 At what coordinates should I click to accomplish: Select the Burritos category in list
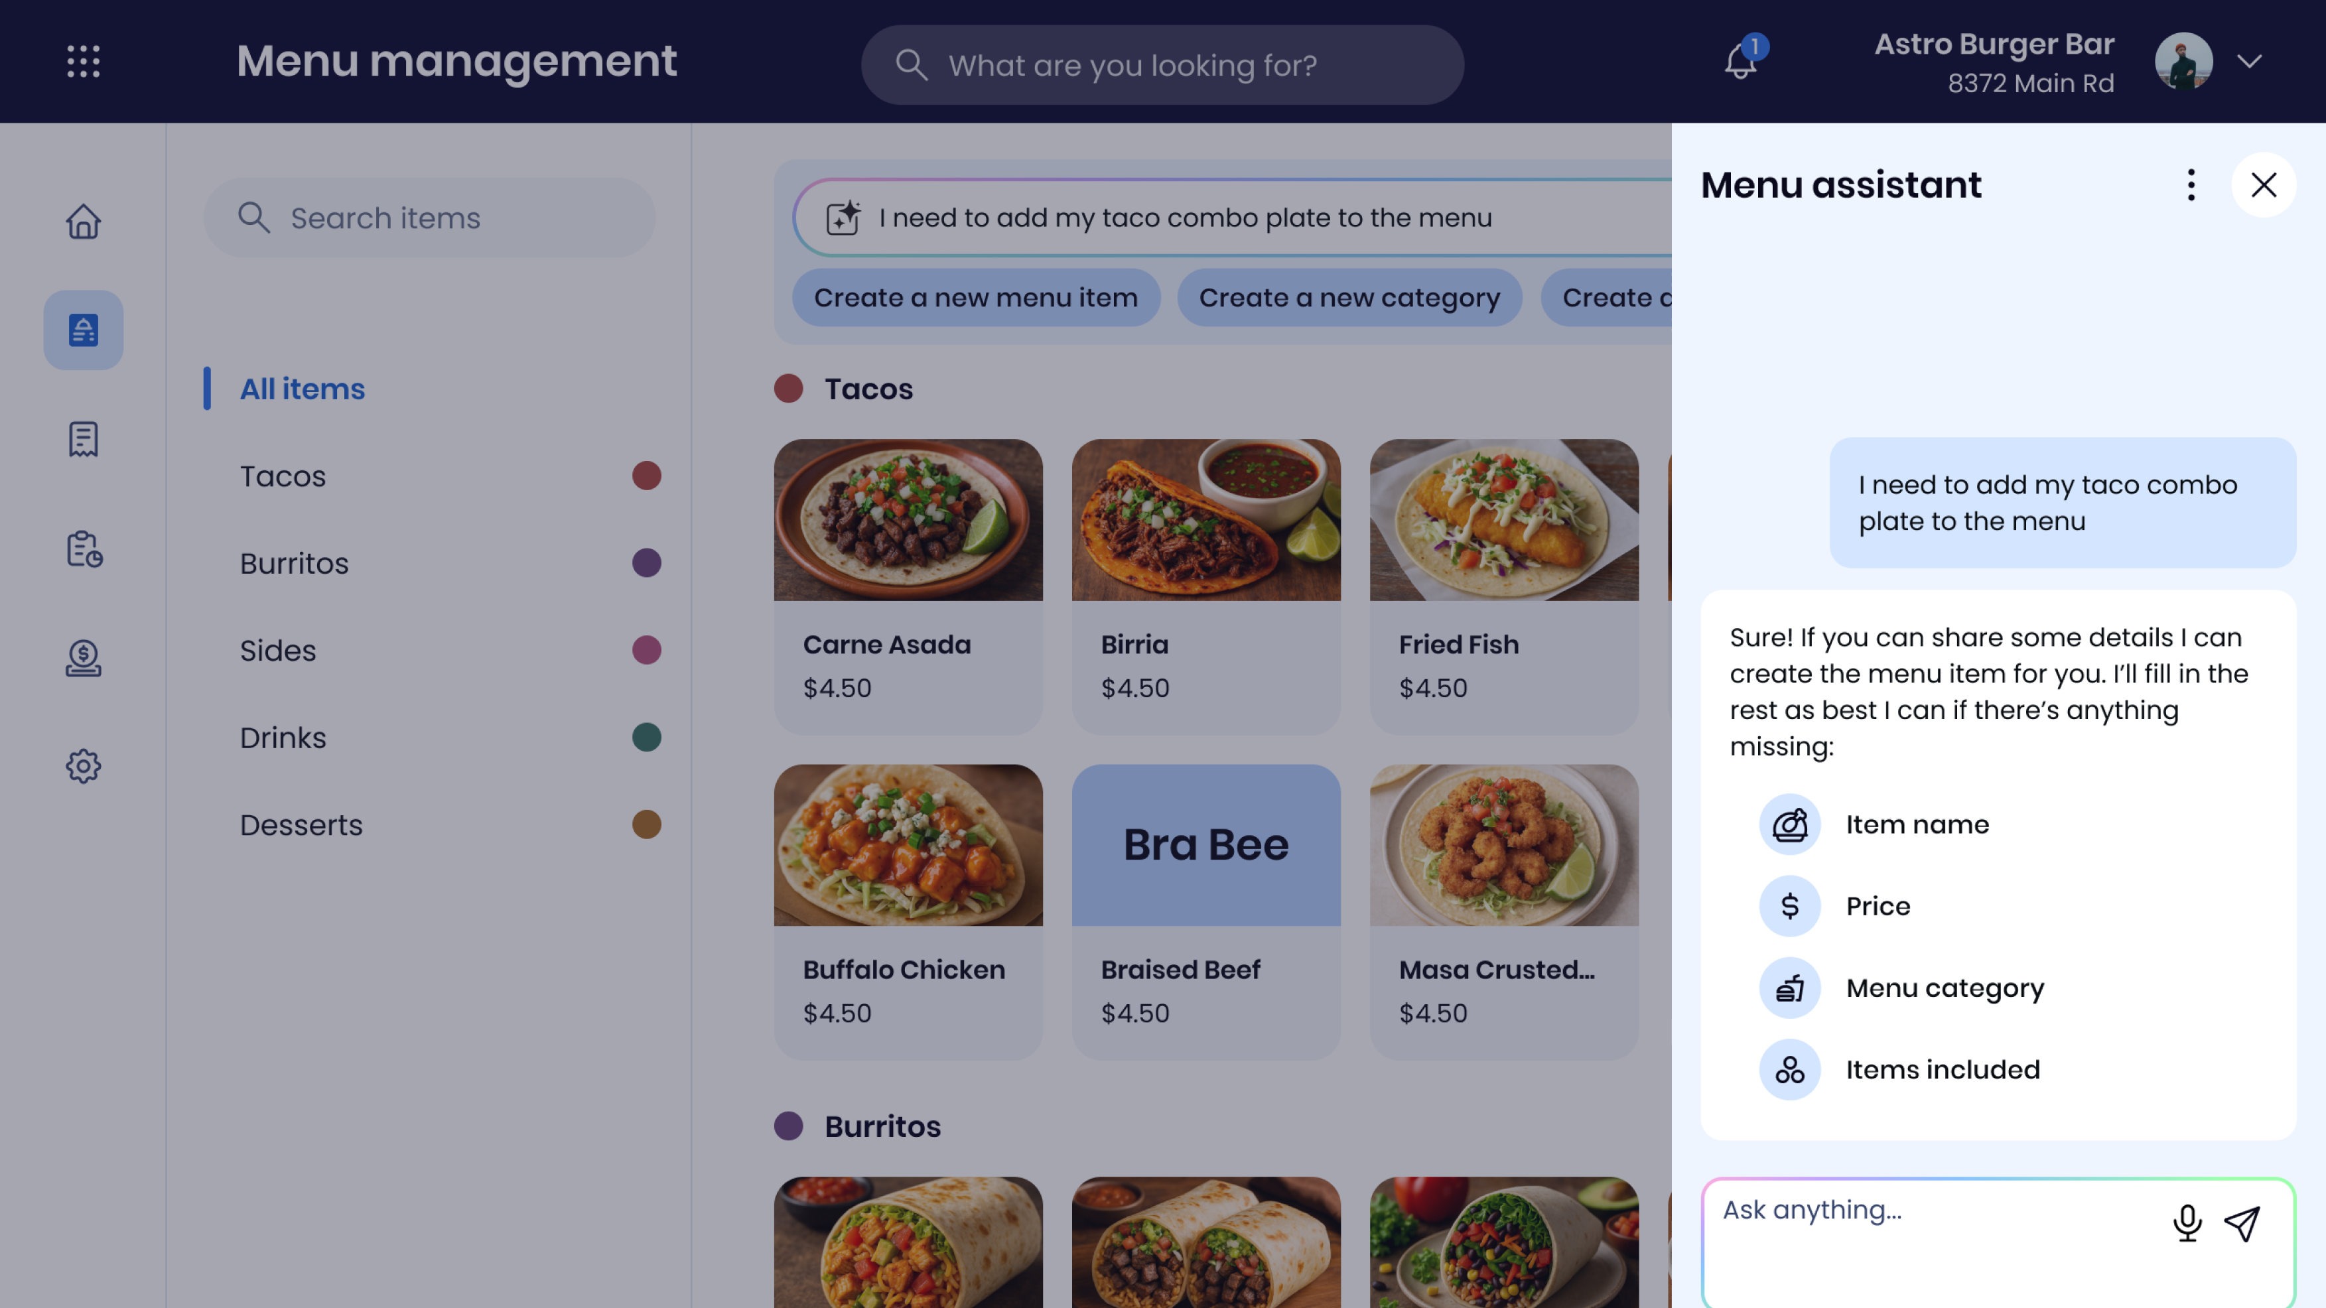pos(295,563)
